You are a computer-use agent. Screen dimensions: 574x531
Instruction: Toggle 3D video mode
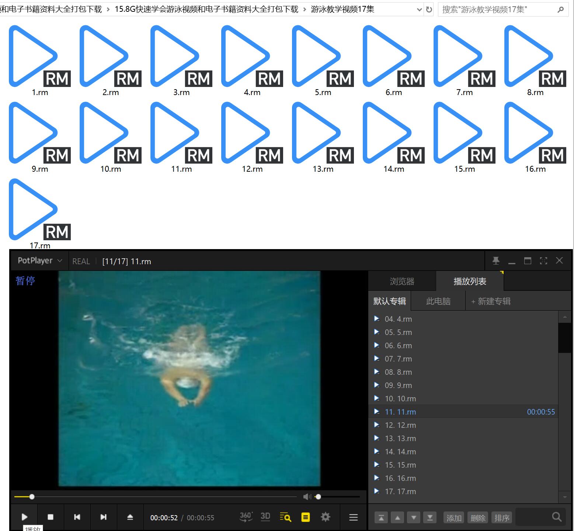pos(265,517)
